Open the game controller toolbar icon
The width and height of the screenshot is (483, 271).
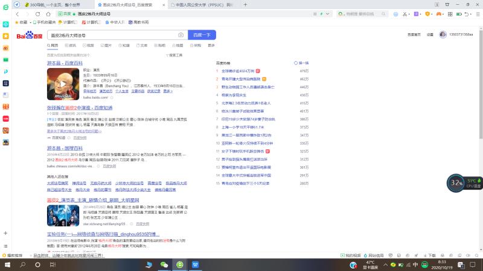coord(439,14)
